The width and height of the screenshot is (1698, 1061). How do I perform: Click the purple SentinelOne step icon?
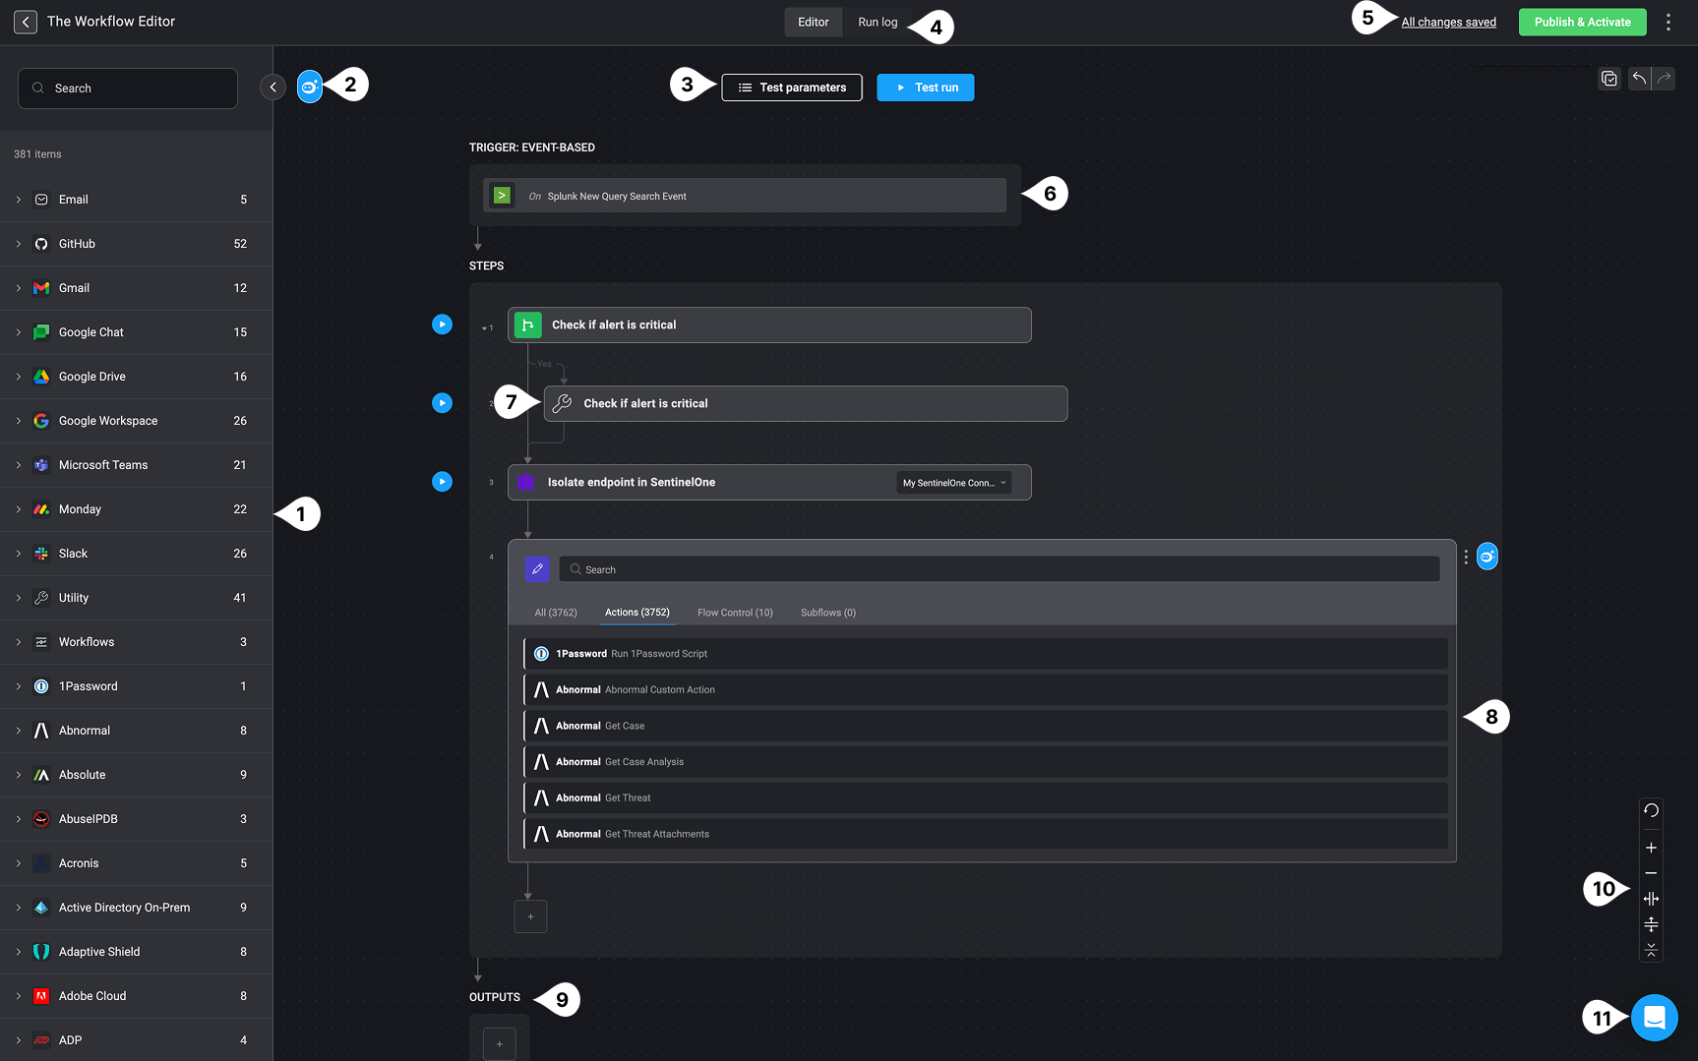tap(525, 482)
